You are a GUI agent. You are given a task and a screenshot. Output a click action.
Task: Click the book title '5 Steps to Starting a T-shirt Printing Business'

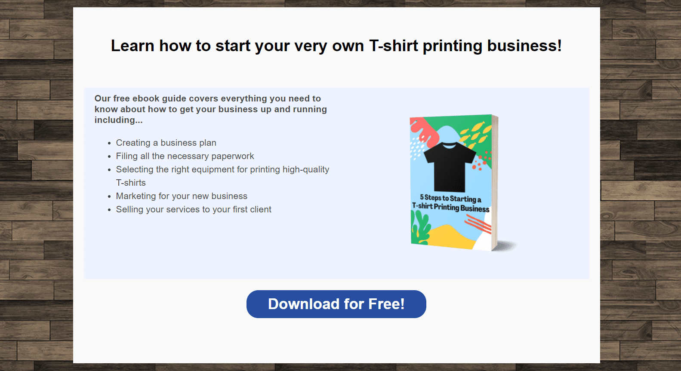(451, 203)
